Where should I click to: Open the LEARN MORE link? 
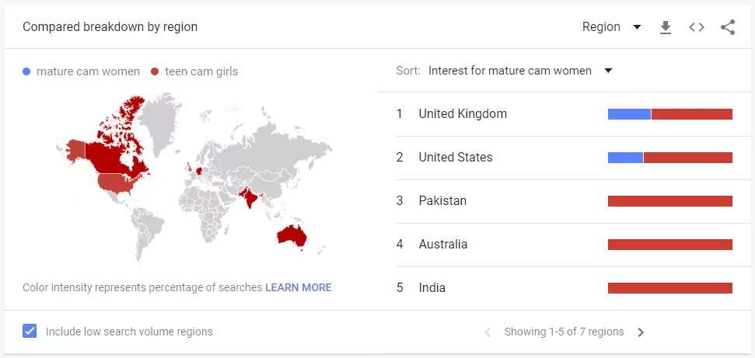coord(299,288)
